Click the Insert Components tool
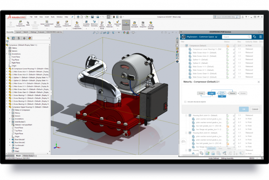The height and width of the screenshot is (180, 269). pos(20,24)
